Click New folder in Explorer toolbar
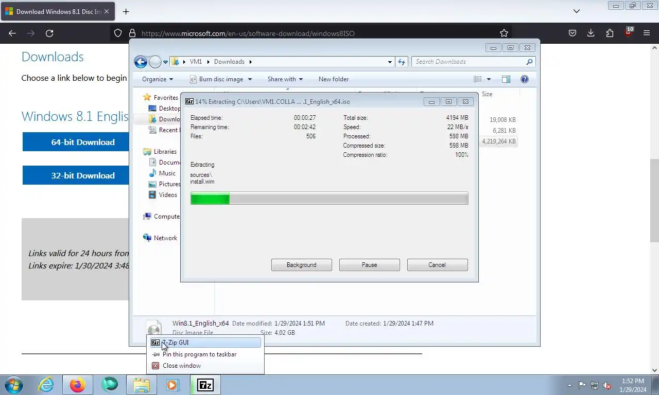 tap(334, 79)
